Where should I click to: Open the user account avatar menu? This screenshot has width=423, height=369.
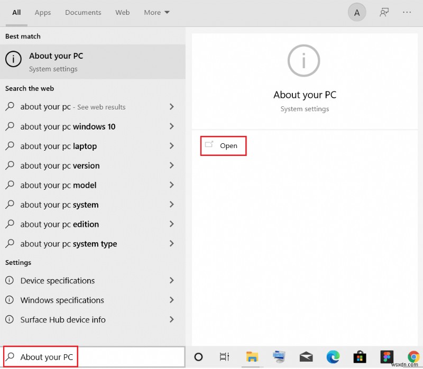[357, 12]
